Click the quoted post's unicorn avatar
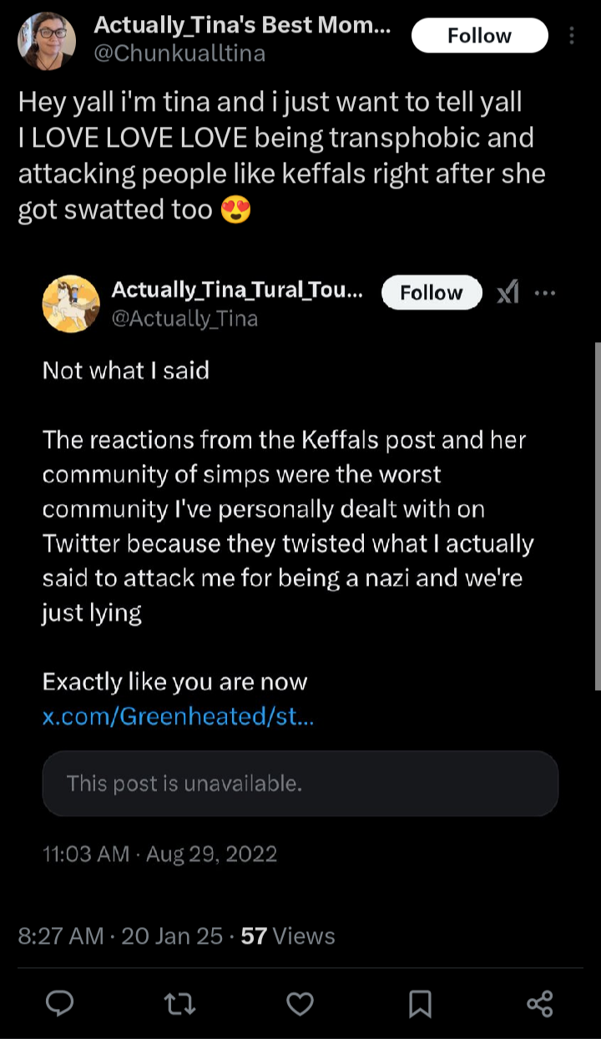This screenshot has height=1039, width=601. click(x=71, y=304)
